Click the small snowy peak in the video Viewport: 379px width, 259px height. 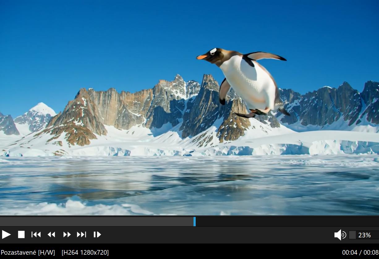click(41, 109)
